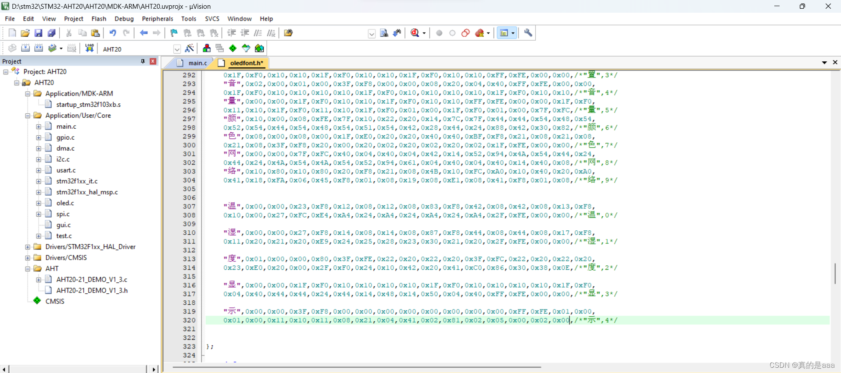Download to flash with the LOAD icon
Viewport: 841px width, 373px height.
89,48
